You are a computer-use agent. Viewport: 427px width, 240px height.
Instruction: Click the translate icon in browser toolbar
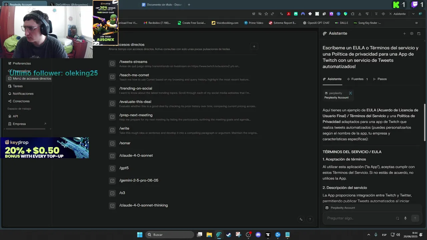coord(282,14)
